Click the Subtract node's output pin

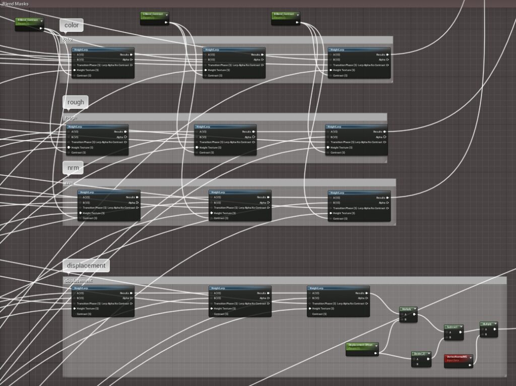point(460,332)
